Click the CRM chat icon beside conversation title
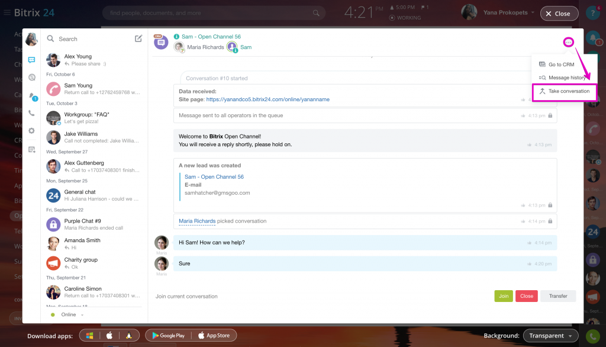Viewport: 606px width, 347px height. 161,42
